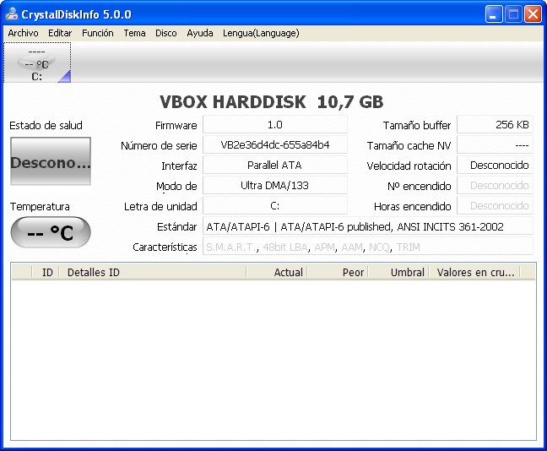Click the Número de serie label
This screenshot has width=547, height=451.
pyautogui.click(x=159, y=145)
